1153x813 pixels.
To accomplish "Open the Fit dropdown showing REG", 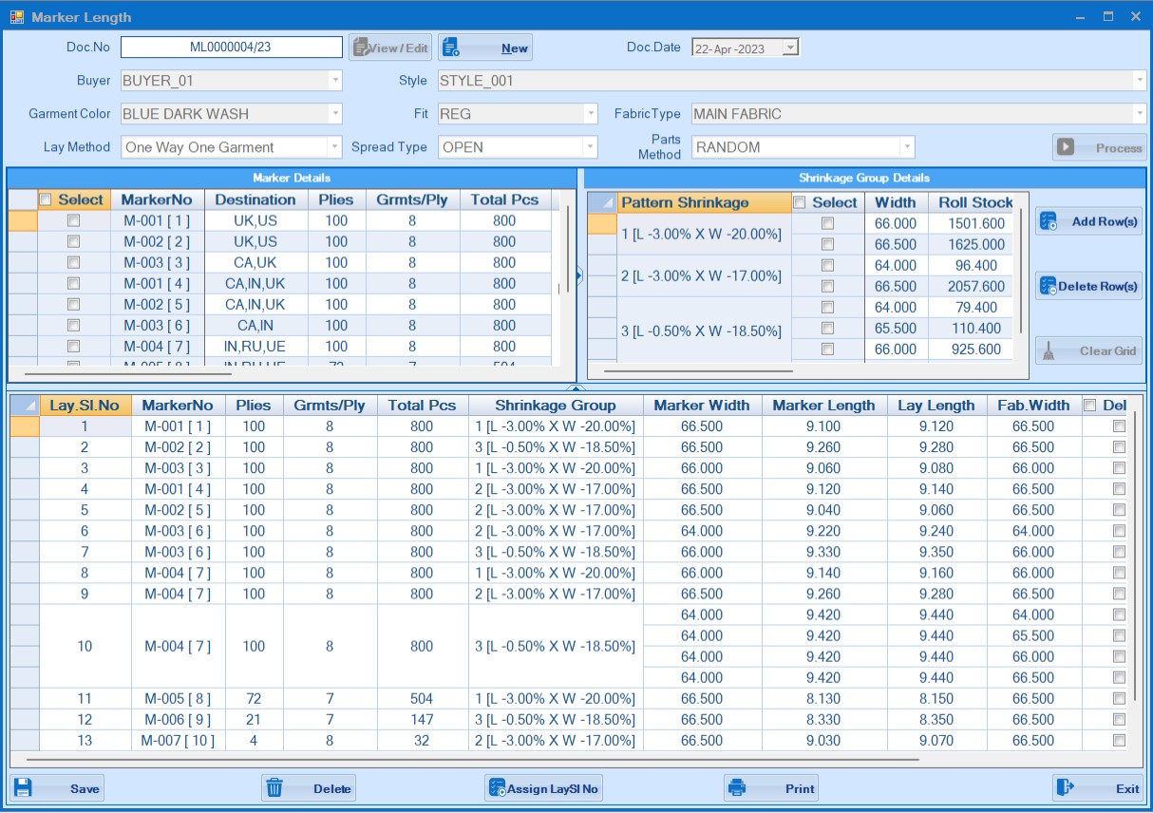I will 591,114.
